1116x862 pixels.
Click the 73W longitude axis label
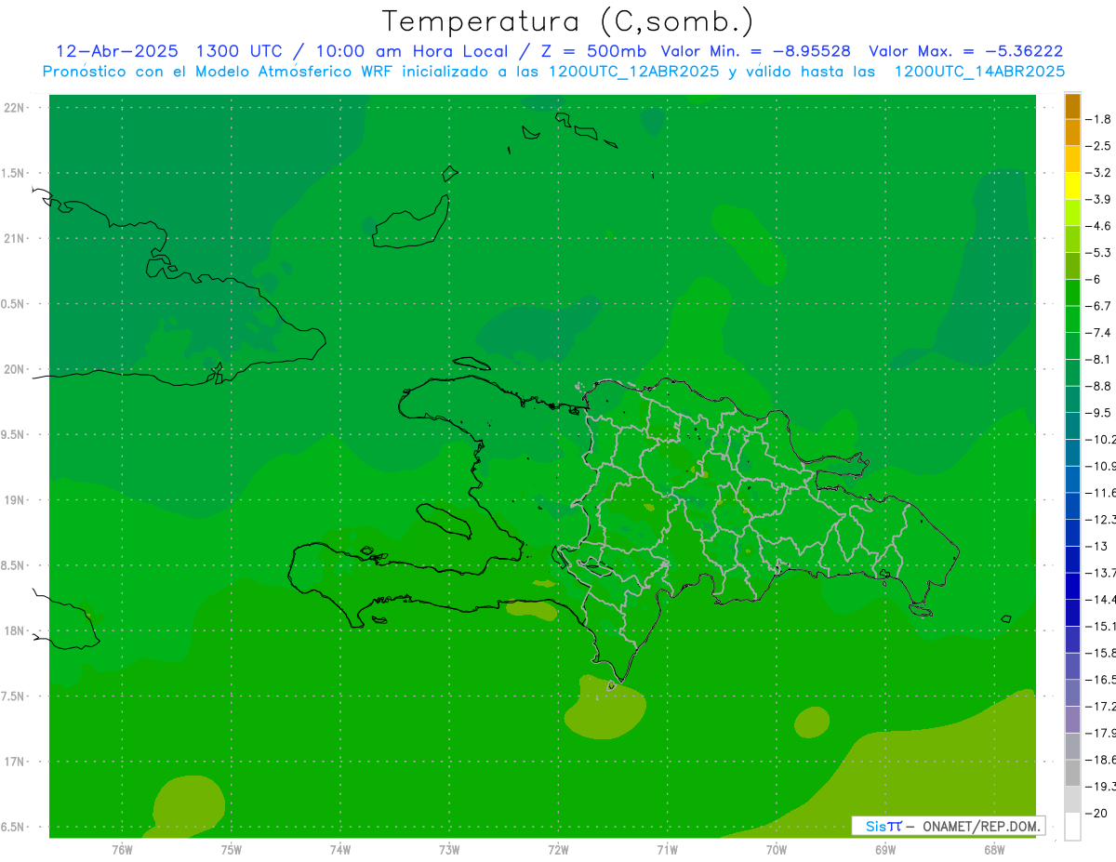coord(449,850)
